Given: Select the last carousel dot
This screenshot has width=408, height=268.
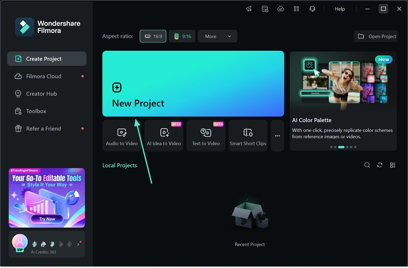Looking at the screenshot, I should 355,147.
